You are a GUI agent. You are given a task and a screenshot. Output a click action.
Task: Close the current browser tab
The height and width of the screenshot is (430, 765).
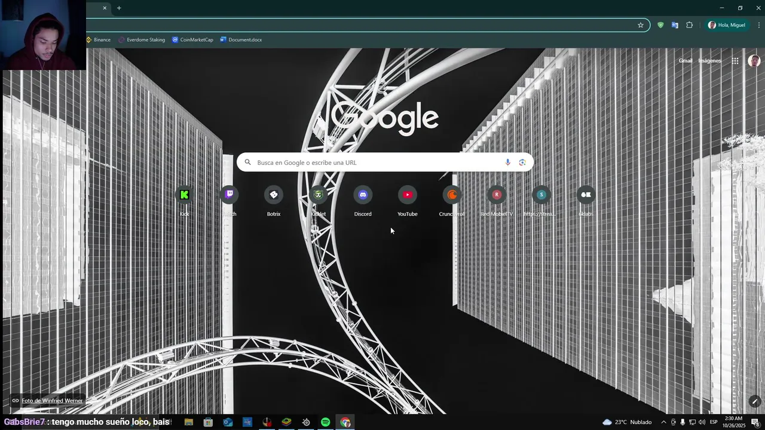[x=105, y=8]
